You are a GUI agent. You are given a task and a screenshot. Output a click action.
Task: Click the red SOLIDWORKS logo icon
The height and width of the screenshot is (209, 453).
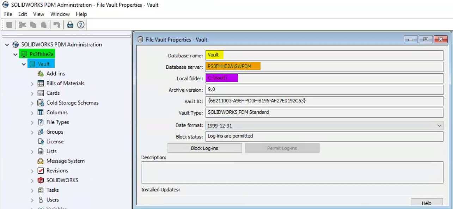41,180
